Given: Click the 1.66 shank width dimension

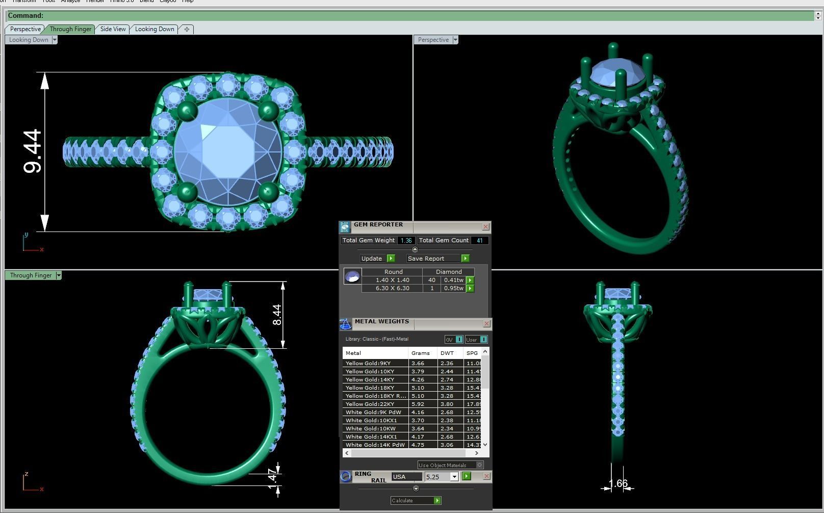Looking at the screenshot, I should pos(617,483).
